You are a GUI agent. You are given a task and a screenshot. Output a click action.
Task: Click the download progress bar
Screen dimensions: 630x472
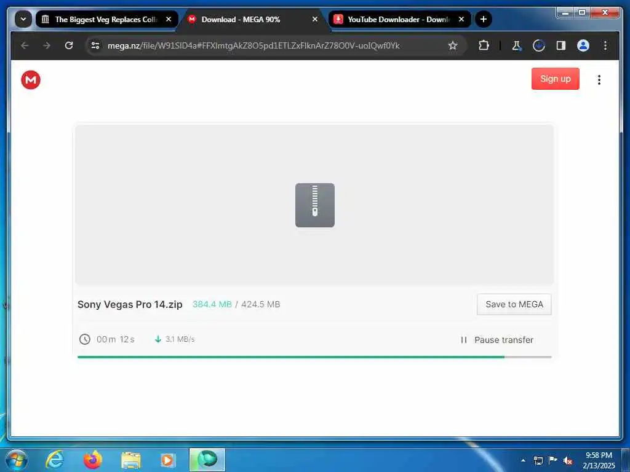tap(314, 357)
